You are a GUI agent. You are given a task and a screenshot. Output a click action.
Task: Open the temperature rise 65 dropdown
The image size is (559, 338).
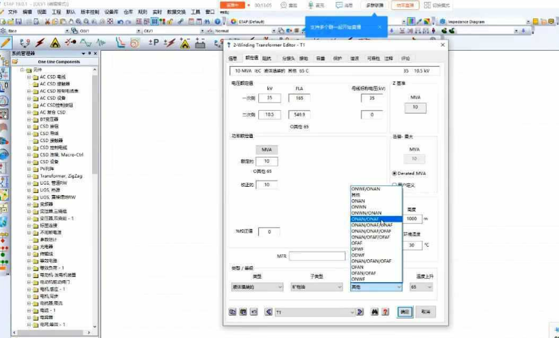421,286
